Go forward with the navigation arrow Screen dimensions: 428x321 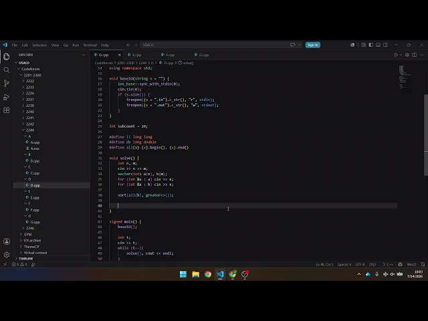pos(136,45)
